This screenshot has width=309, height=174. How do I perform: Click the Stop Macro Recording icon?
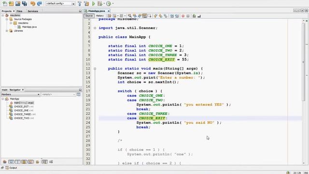click(188, 16)
